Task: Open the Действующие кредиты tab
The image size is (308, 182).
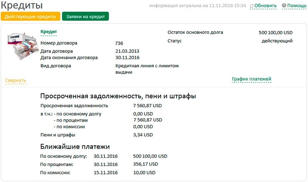Action: click(30, 17)
